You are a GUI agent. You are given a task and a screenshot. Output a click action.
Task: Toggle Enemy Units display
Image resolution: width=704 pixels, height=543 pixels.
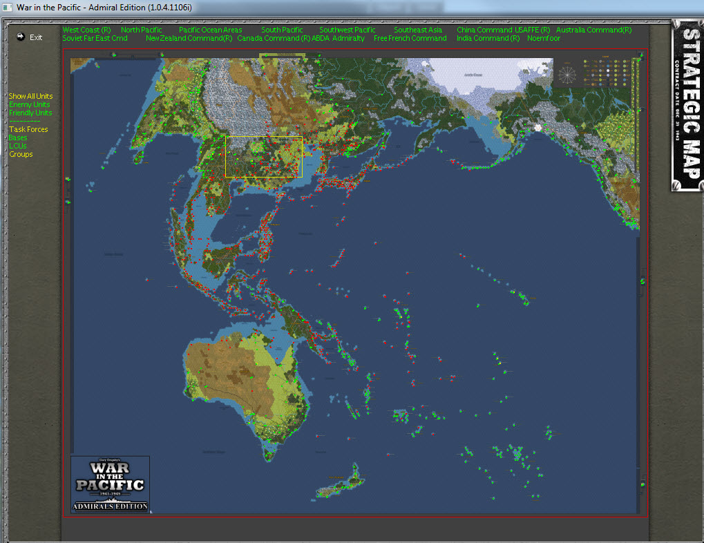[29, 104]
